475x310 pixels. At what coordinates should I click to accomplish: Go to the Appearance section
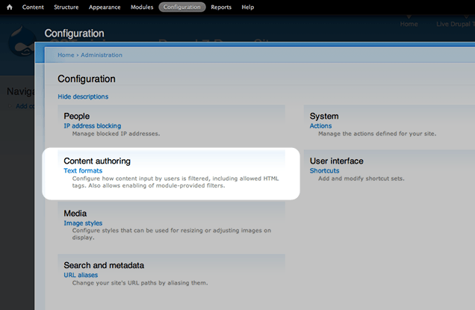(x=105, y=7)
